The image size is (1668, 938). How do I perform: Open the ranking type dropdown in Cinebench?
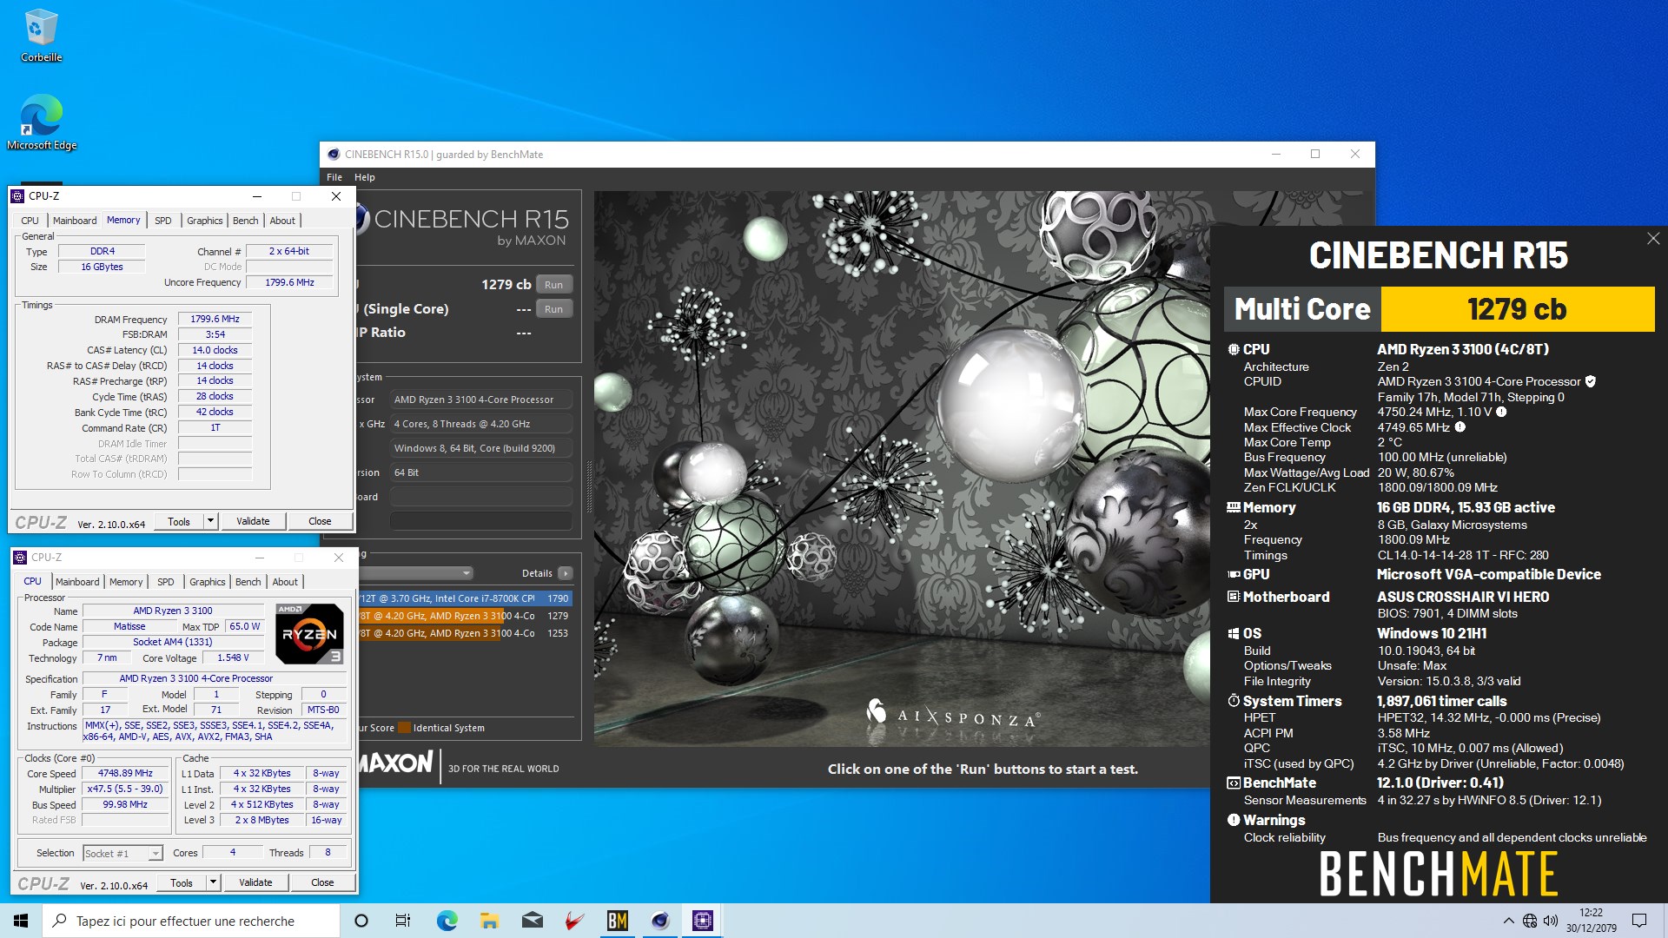(415, 573)
